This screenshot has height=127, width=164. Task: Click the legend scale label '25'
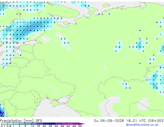pyautogui.click(x=50, y=126)
